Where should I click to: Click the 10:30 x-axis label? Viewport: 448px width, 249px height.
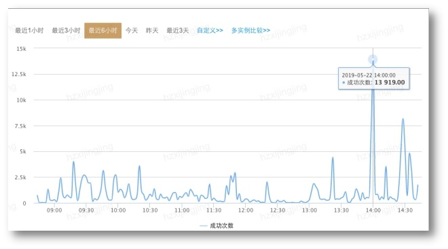tap(150, 210)
